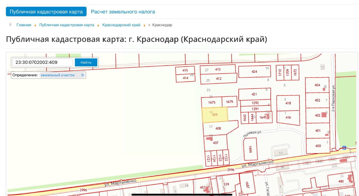Click the red building marker in parcel 407
The image size is (359, 196).
tap(209, 138)
